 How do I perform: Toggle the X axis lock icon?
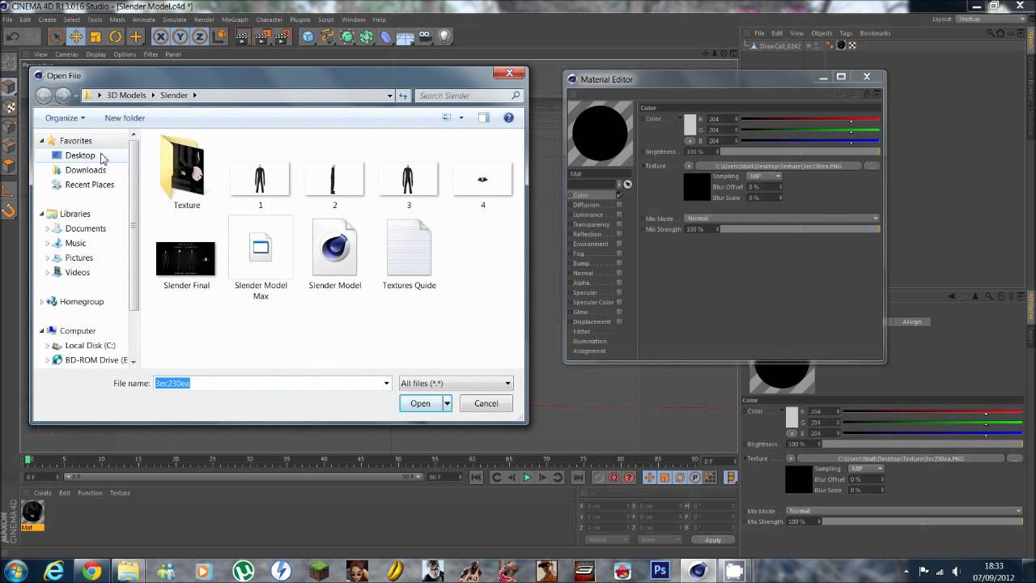point(160,36)
